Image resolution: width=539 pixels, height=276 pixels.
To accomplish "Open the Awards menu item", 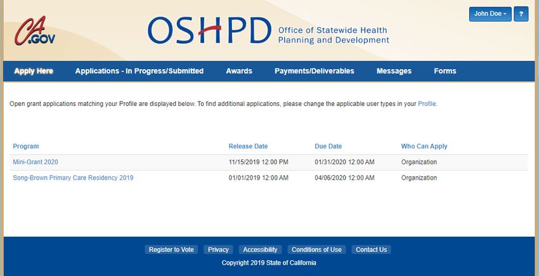I will click(x=239, y=71).
